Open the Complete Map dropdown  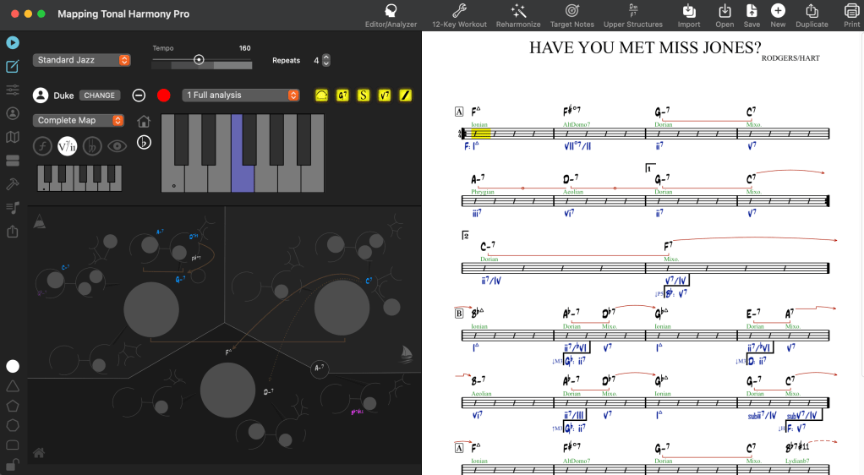79,121
